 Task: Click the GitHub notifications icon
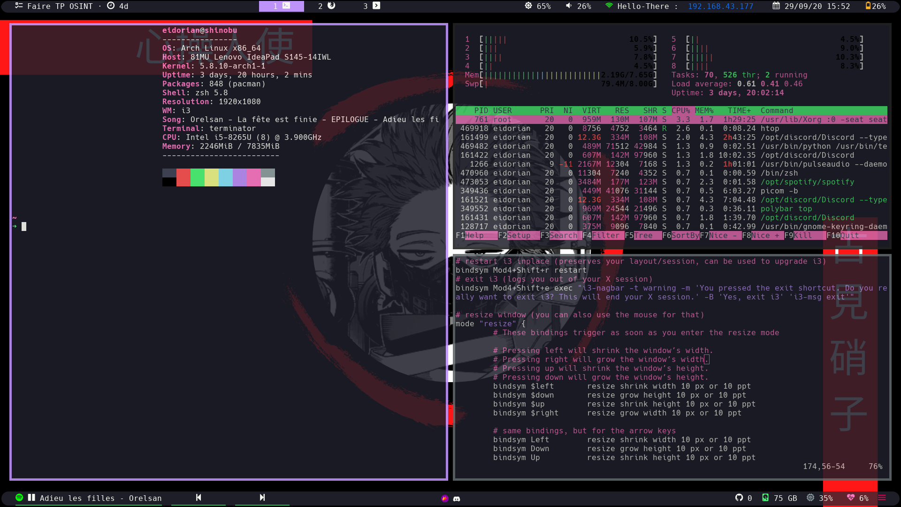pyautogui.click(x=739, y=498)
